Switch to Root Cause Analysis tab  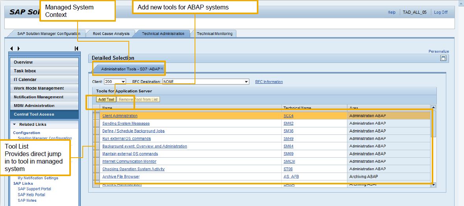111,34
